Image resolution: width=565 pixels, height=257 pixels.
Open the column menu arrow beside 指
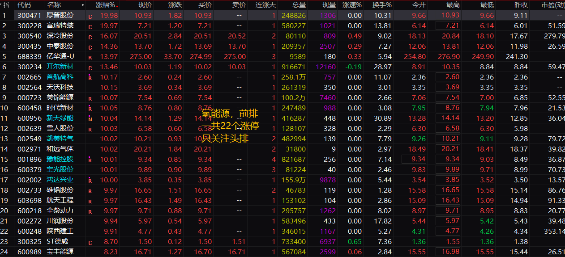2,5
